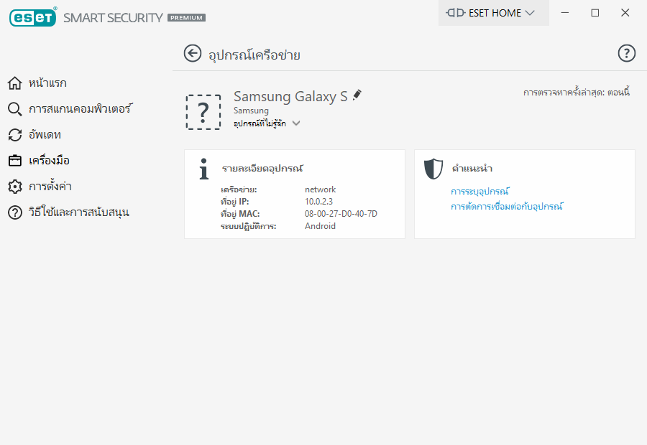
Task: Click the pencil icon to rename Samsung Galaxy S
Action: coord(357,95)
